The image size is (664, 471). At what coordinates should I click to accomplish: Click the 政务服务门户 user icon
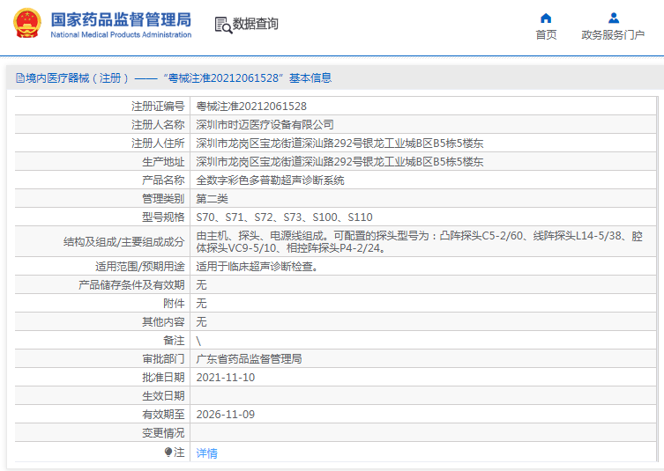pos(613,18)
